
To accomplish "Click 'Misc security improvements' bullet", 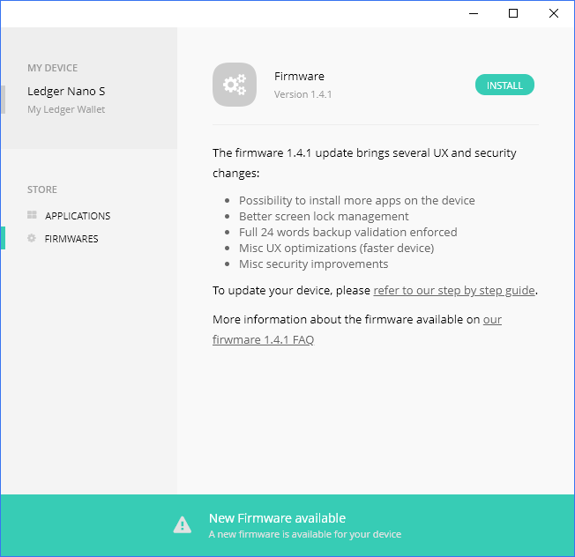I will (x=314, y=264).
